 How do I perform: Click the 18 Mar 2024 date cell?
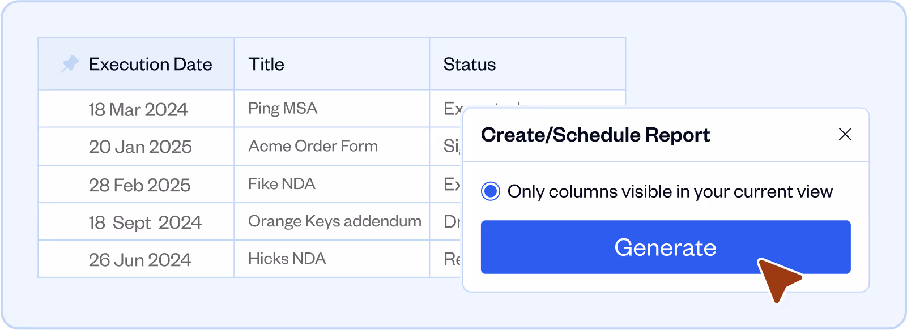click(138, 109)
